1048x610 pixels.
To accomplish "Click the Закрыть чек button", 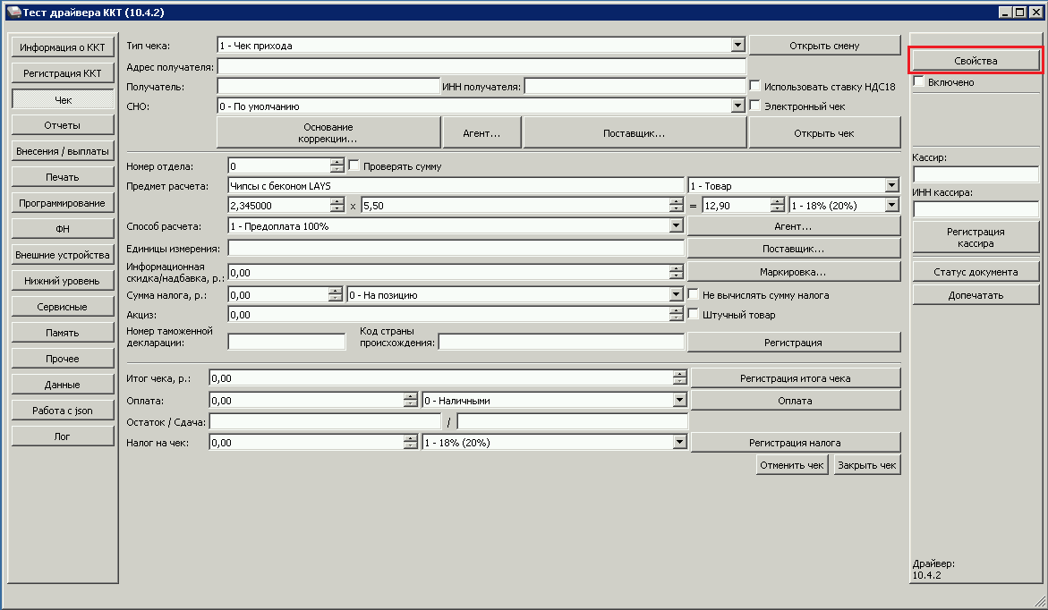I will point(866,465).
